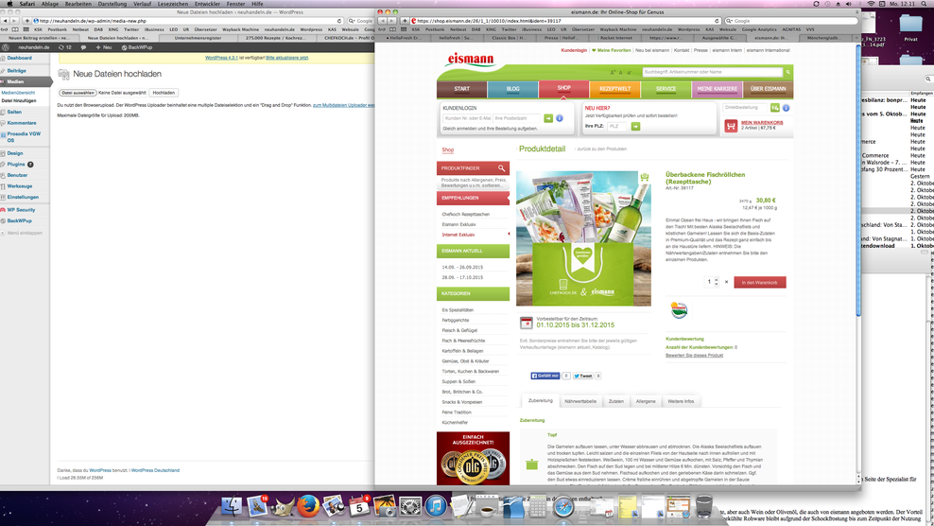Image resolution: width=934 pixels, height=526 pixels.
Task: Go back in the WordPress Safari window
Action: (6, 21)
